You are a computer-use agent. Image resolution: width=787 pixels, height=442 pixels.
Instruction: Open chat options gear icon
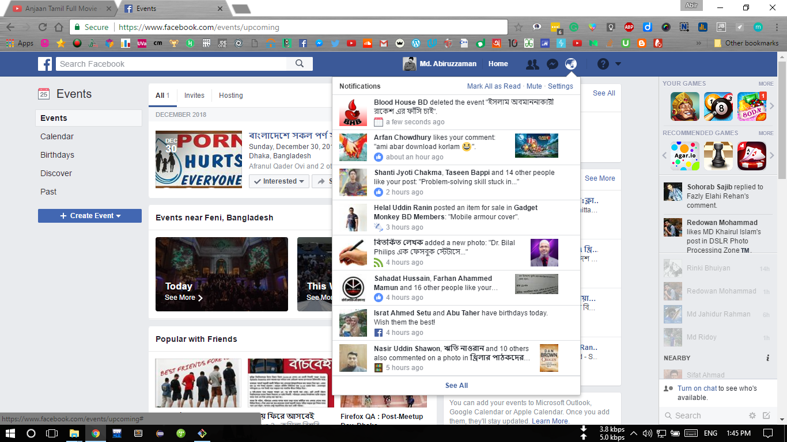[x=752, y=416]
